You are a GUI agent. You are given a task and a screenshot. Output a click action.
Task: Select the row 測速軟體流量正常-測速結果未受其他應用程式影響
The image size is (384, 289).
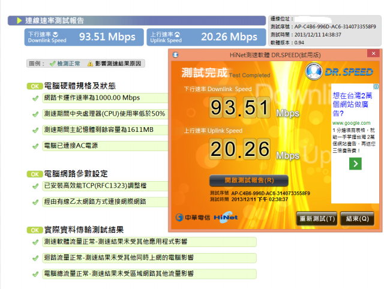coord(149,242)
